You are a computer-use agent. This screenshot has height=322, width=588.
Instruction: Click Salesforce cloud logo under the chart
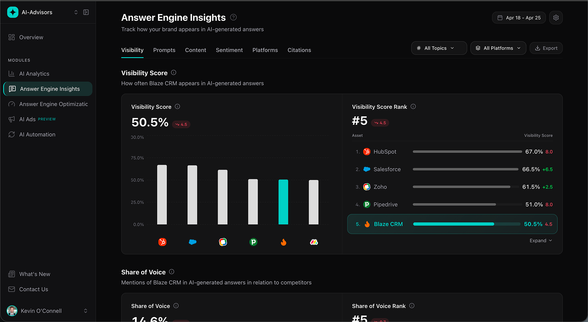coord(192,242)
